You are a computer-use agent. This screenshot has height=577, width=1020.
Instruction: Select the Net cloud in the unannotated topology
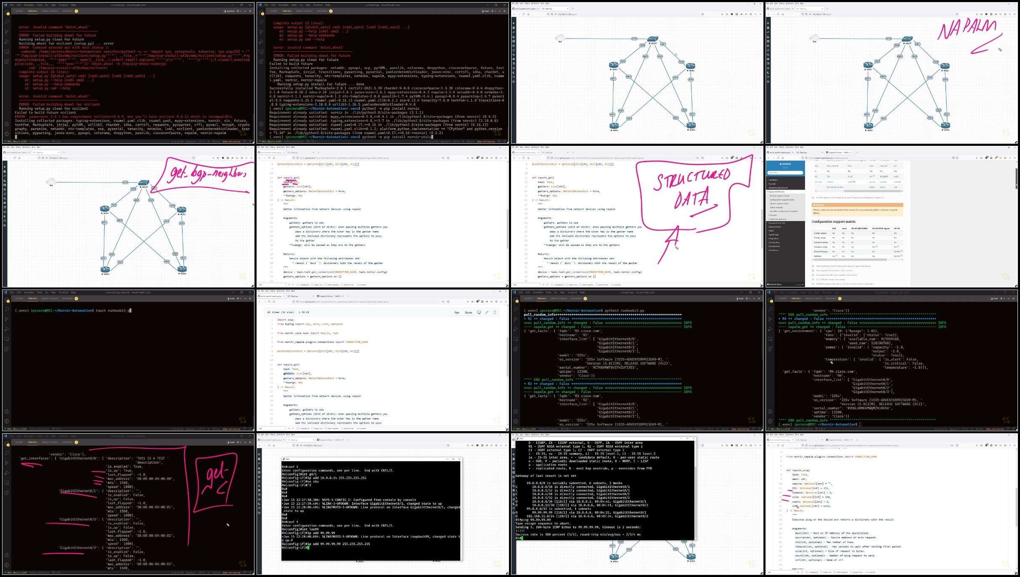click(560, 37)
